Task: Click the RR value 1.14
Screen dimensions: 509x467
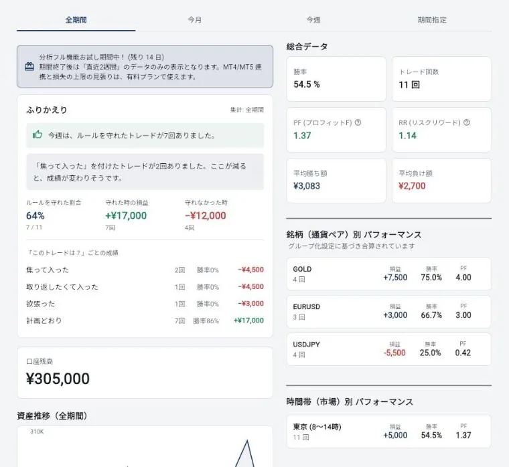Action: [x=407, y=136]
